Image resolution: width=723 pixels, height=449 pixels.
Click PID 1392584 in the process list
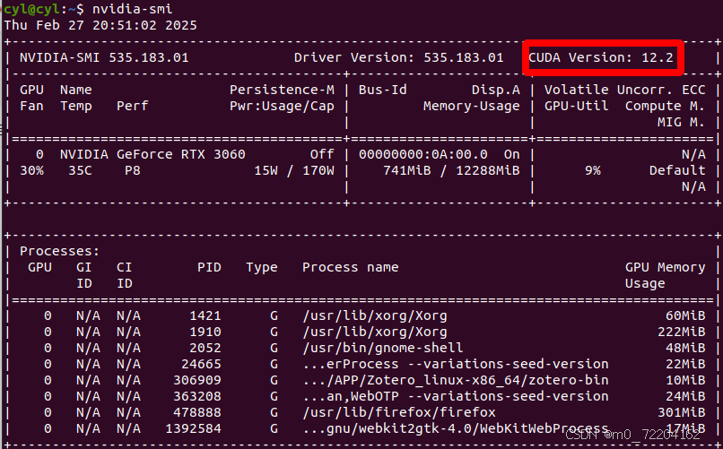click(x=193, y=428)
